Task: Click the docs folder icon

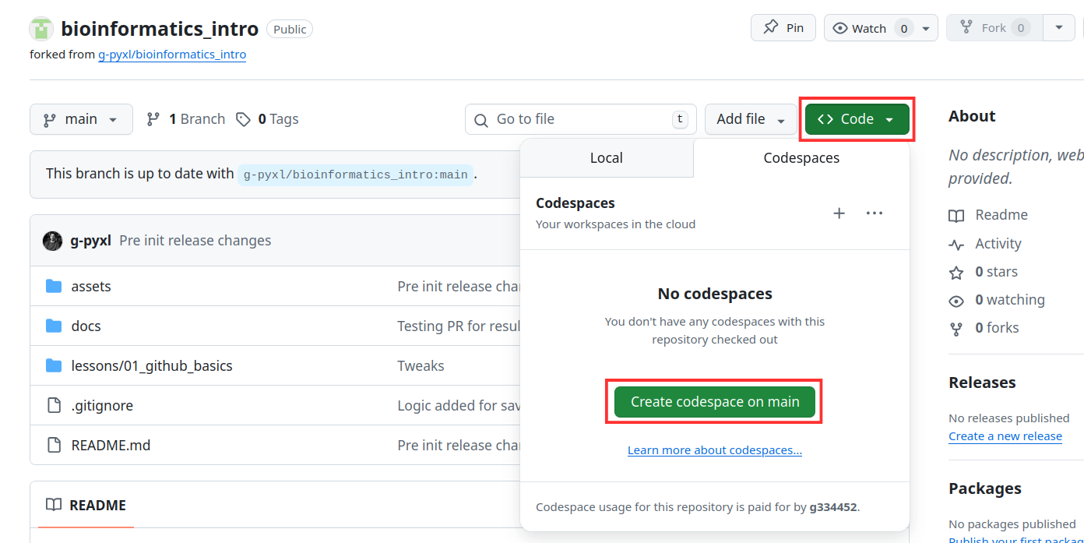Action: point(54,326)
